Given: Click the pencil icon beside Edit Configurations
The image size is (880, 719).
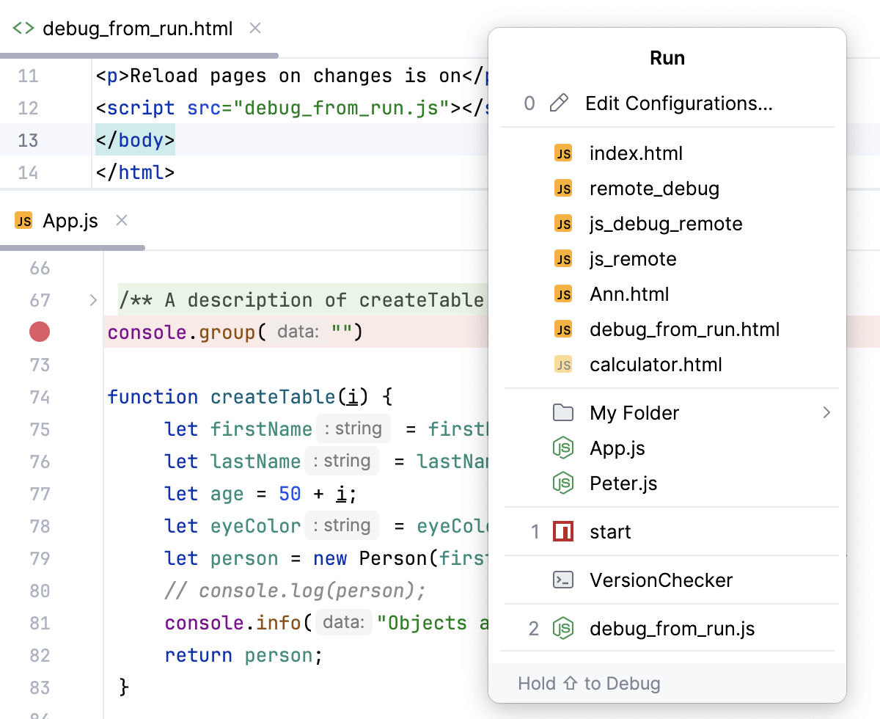Looking at the screenshot, I should (x=560, y=103).
